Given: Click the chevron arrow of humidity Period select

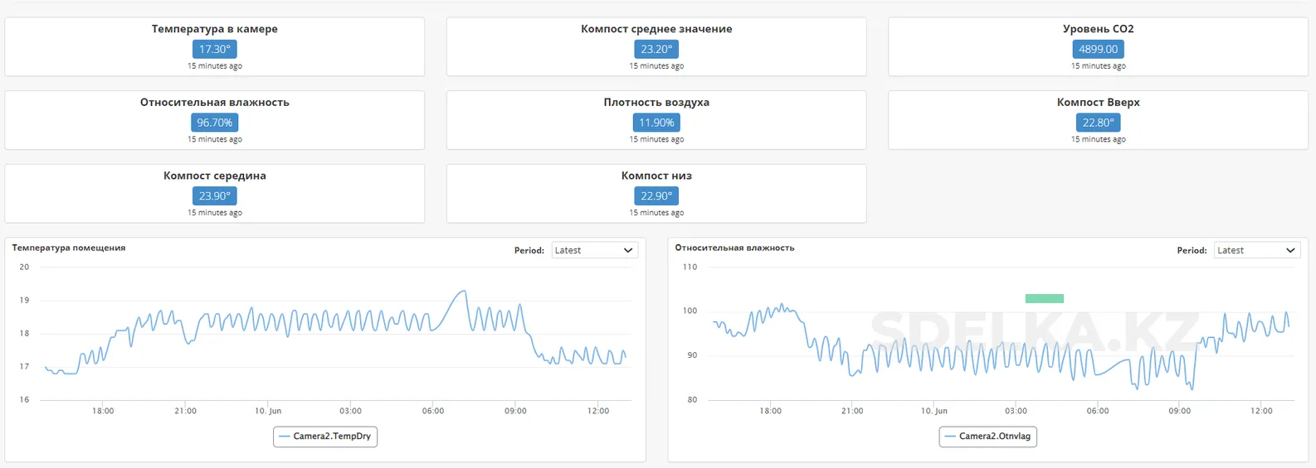Looking at the screenshot, I should 1290,250.
